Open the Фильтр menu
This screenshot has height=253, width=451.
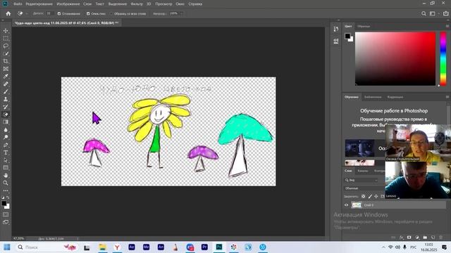(137, 4)
